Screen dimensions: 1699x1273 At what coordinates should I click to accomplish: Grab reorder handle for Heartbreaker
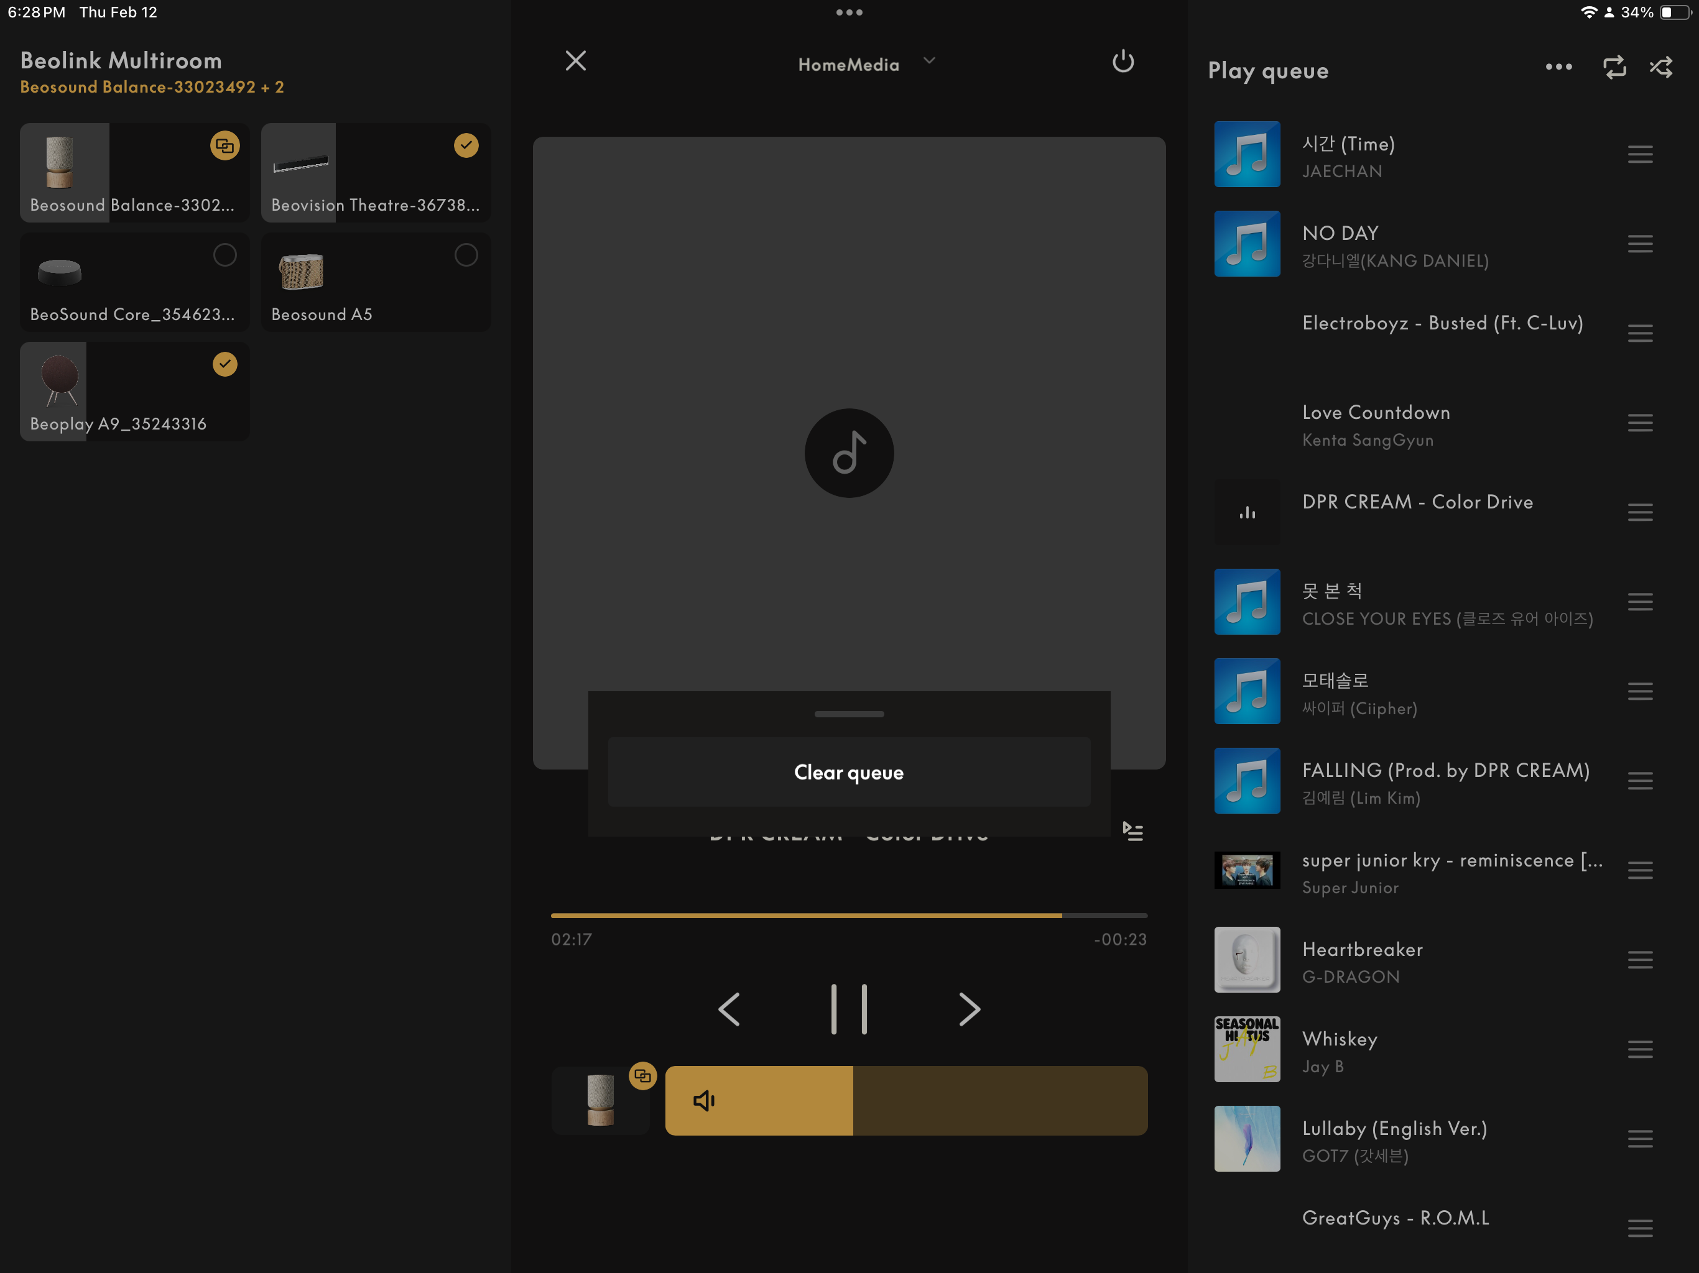(x=1639, y=960)
